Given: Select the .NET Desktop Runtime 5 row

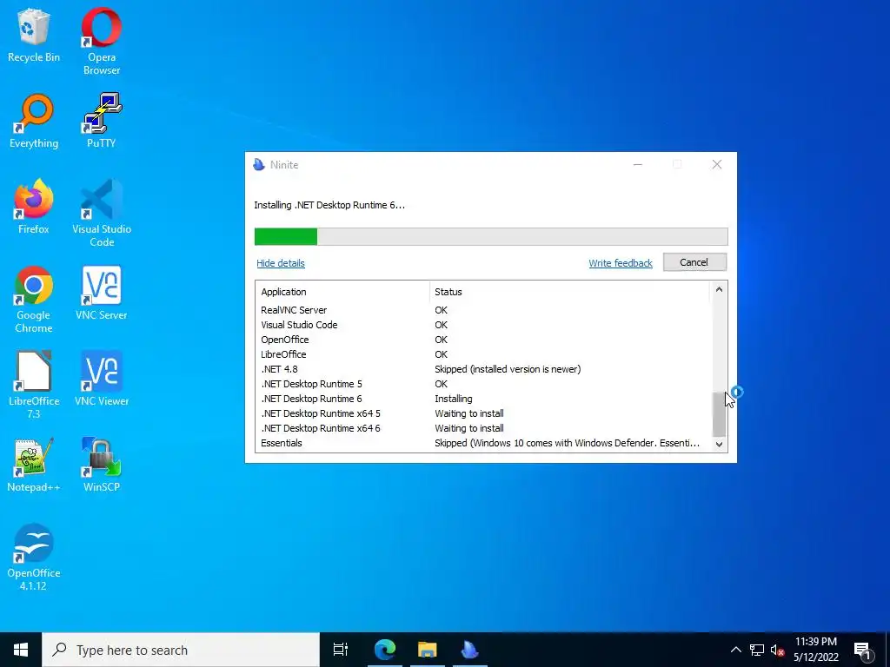Looking at the screenshot, I should (x=483, y=384).
